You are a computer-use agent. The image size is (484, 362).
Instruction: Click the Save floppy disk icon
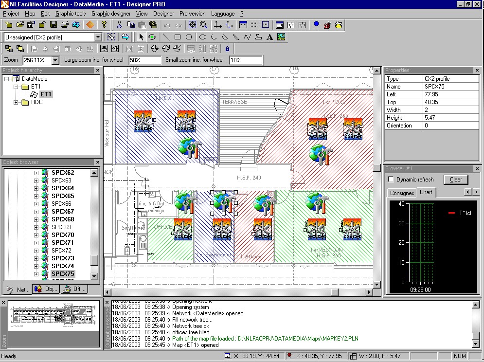click(53, 25)
